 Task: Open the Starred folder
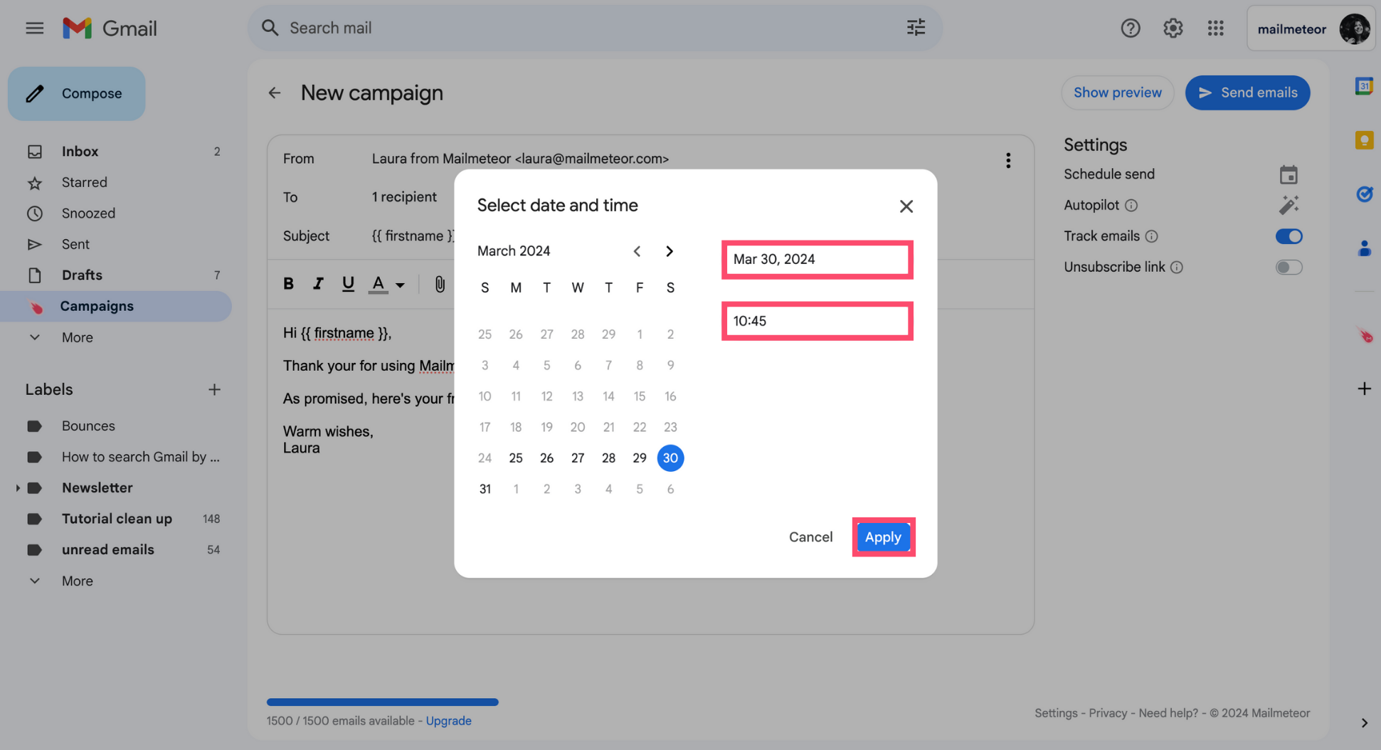coord(117,183)
